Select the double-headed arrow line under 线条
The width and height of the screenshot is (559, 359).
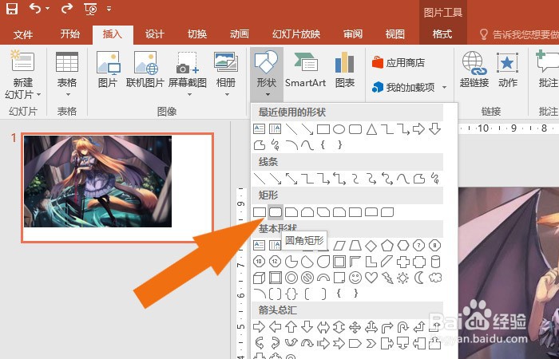[x=291, y=179]
